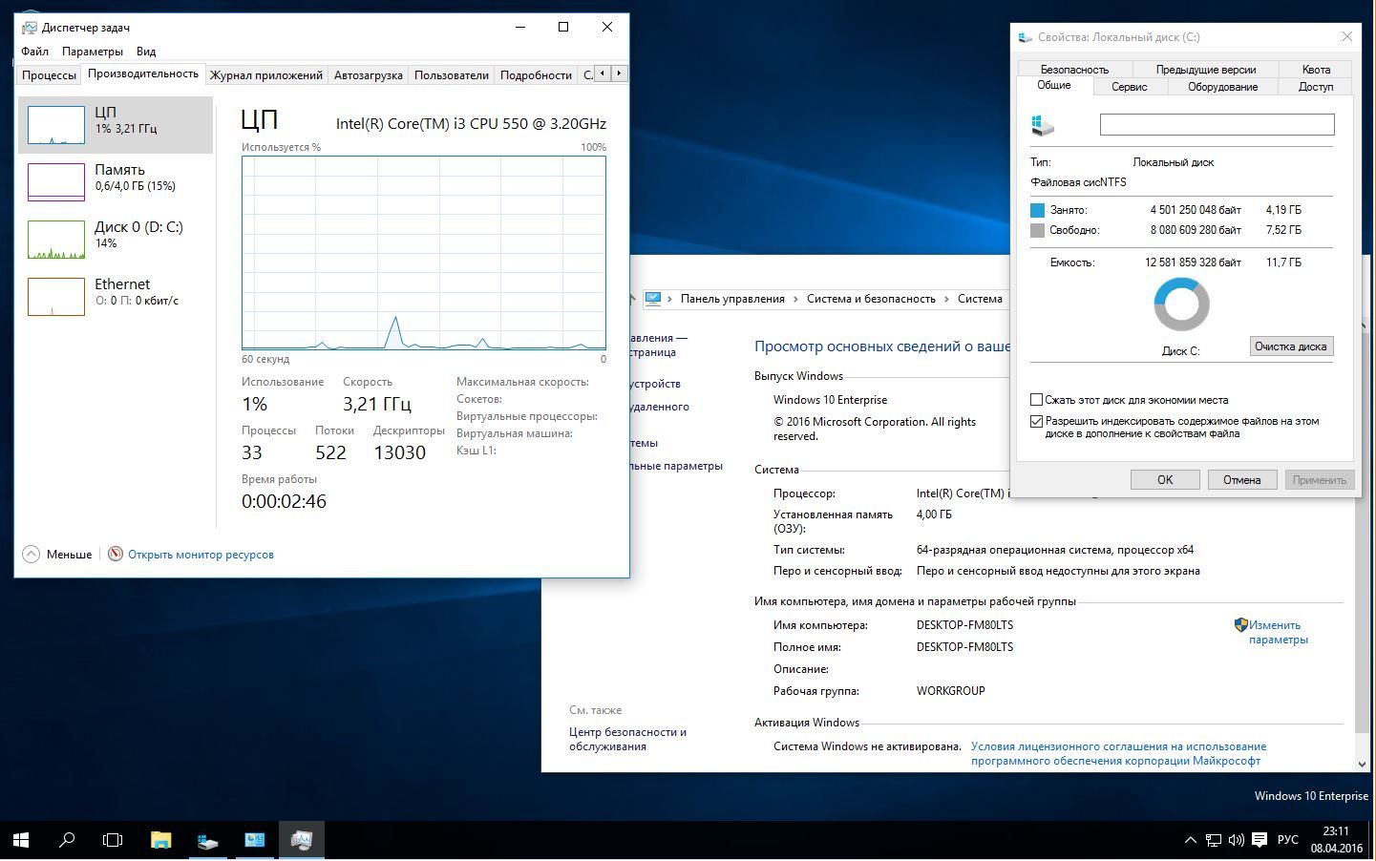Open the Параметры menu

92,52
